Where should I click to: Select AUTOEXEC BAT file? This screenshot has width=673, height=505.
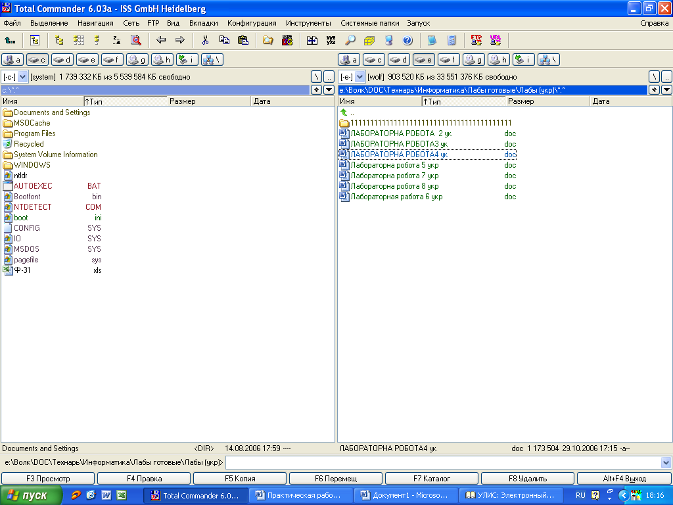(x=52, y=186)
